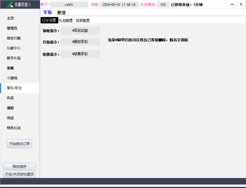Click 开启/关闭游戏置顶 button
This screenshot has height=188, width=246.
19,174
